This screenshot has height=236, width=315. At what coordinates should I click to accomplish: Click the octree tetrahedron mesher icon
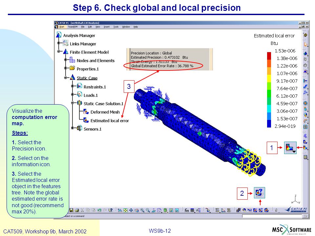(x=305, y=53)
